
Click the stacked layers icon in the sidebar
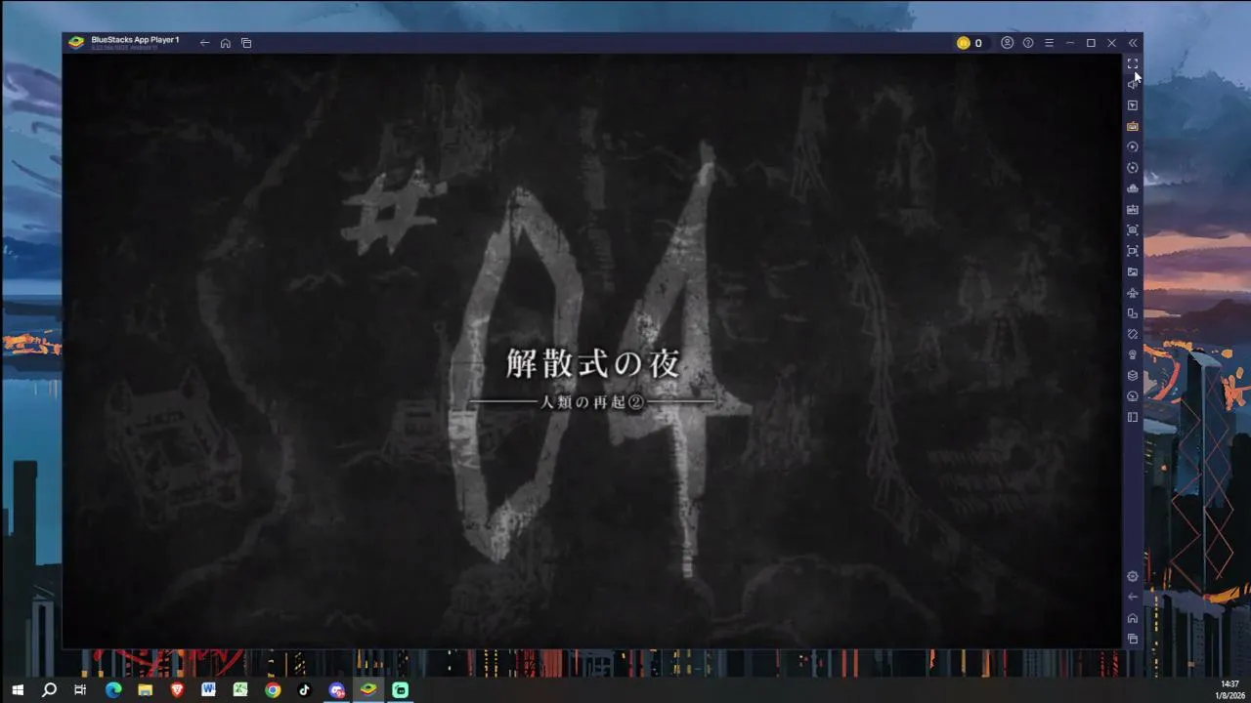pyautogui.click(x=1133, y=376)
